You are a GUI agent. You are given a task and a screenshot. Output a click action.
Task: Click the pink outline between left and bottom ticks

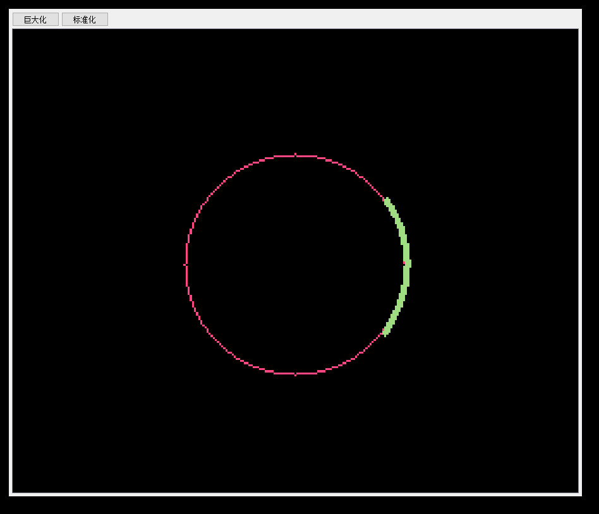(x=217, y=342)
